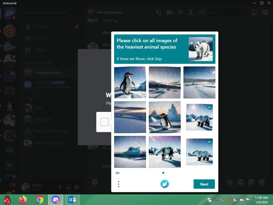Show the user profile panel icon
273x205 pixels.
(x=202, y=12)
